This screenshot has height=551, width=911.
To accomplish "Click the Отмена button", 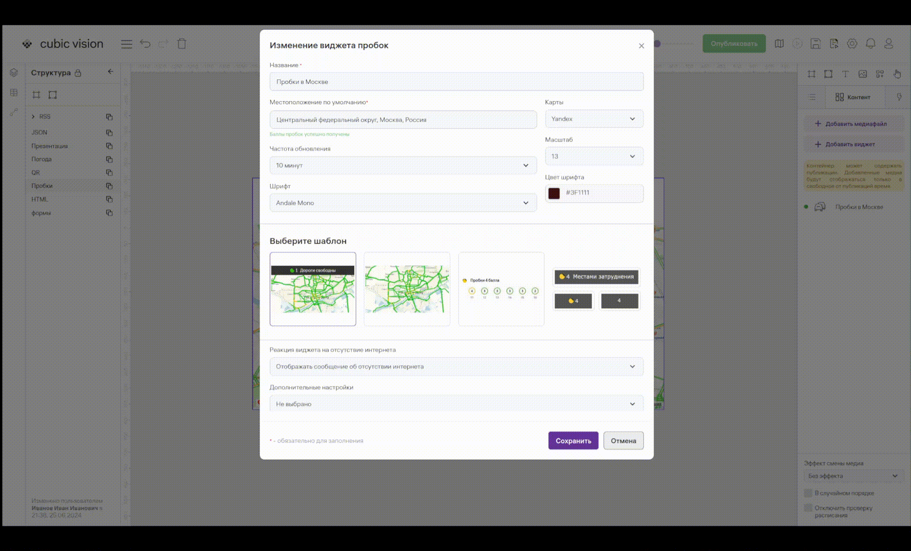I will (x=623, y=441).
